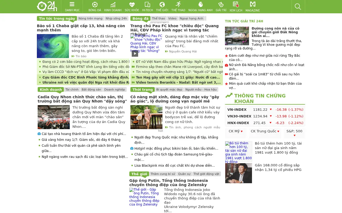
Task: Open the Hi-Tech devices icon
Action: (147, 5)
